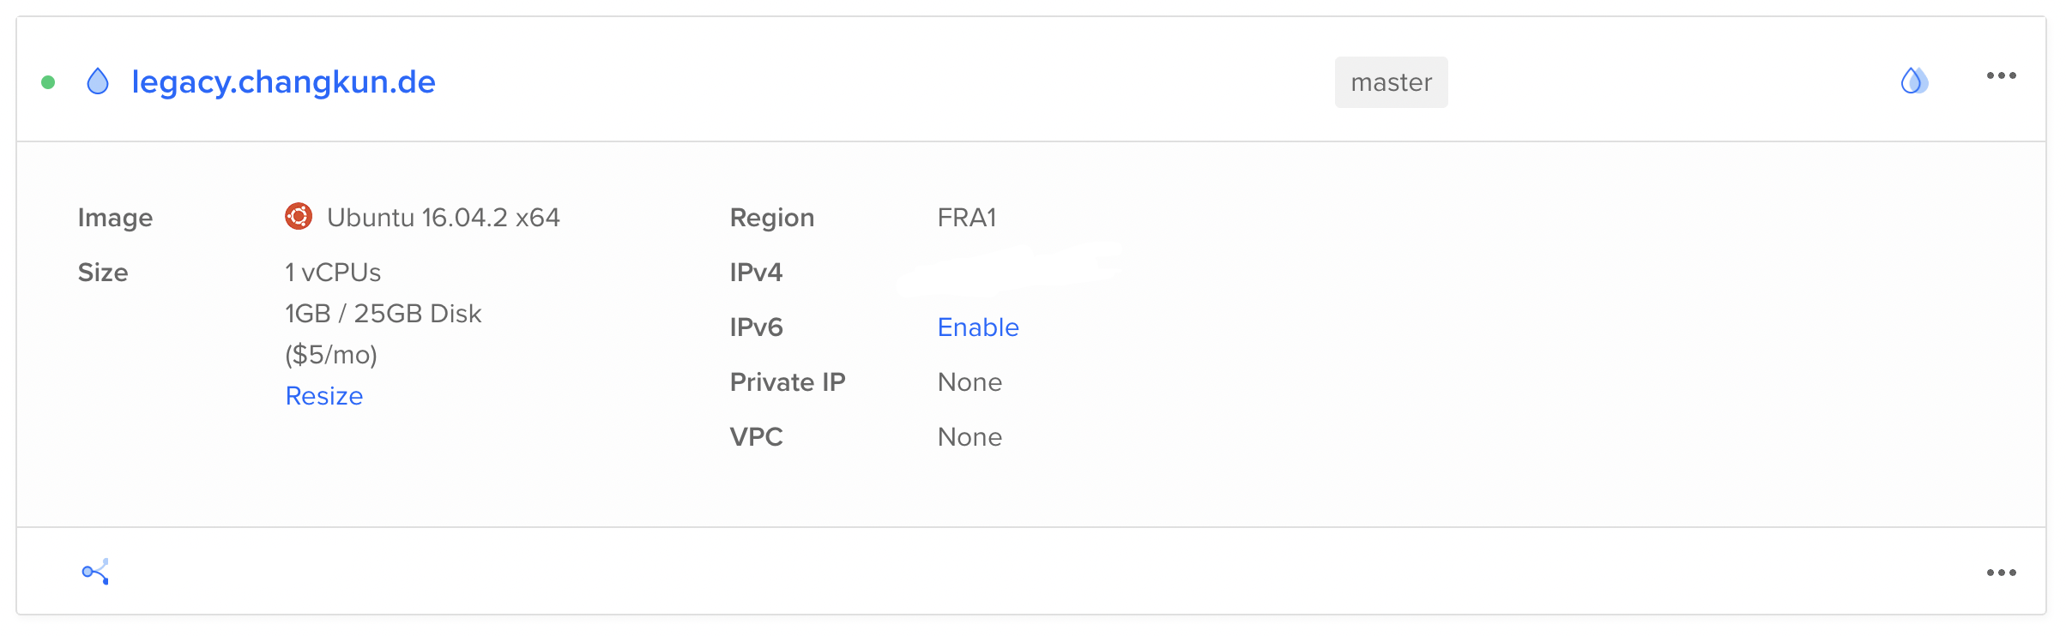Click the 1 vCPUs size text
This screenshot has width=2066, height=636.
(333, 273)
